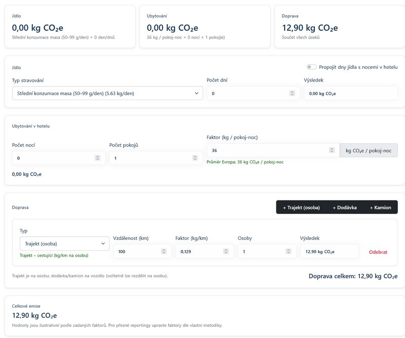Click the hotel Faktor input showing 36
The image size is (405, 338).
click(x=268, y=150)
